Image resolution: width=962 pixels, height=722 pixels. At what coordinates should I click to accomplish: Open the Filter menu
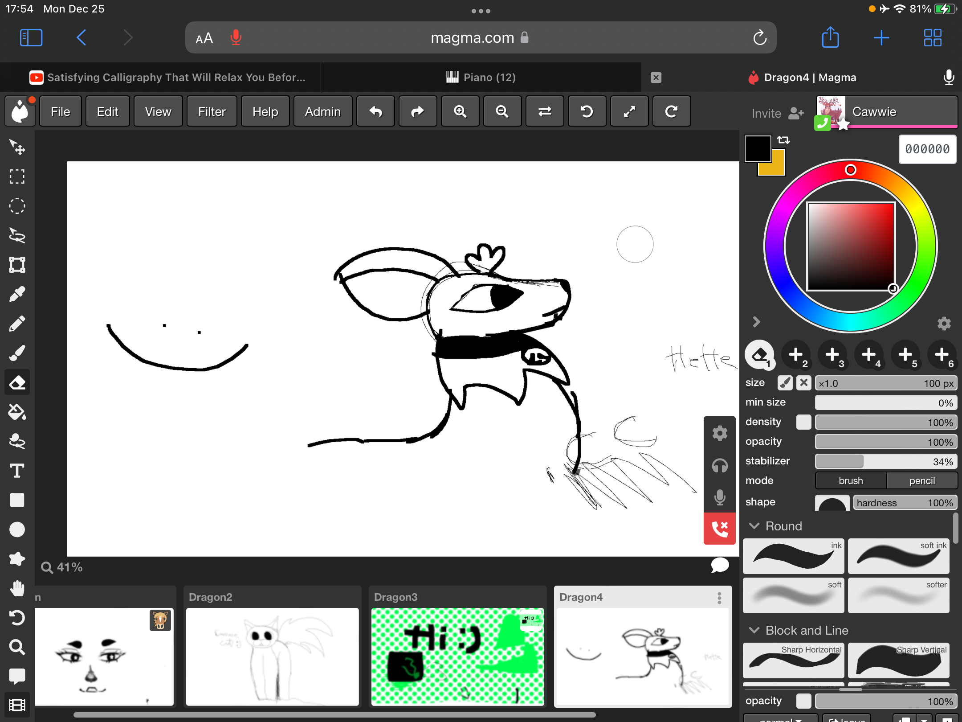(x=212, y=111)
